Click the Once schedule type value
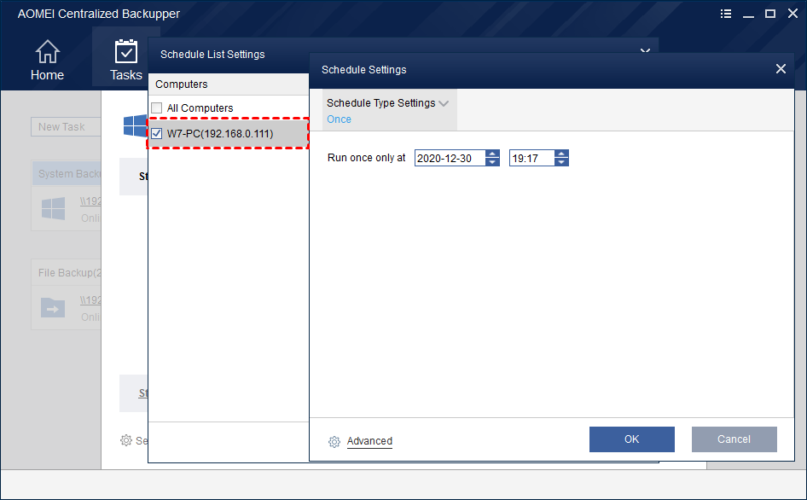 340,119
